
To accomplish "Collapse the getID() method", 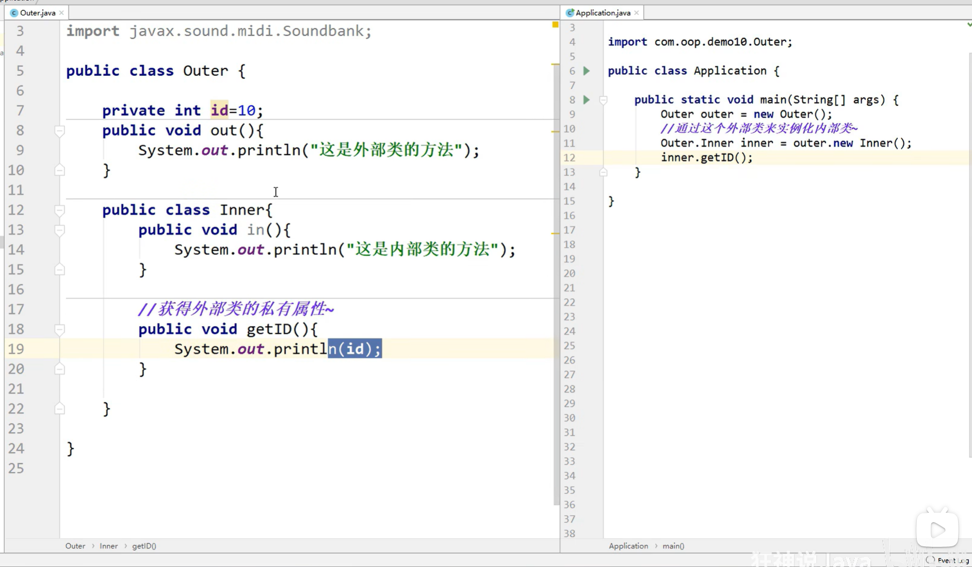I will point(59,330).
